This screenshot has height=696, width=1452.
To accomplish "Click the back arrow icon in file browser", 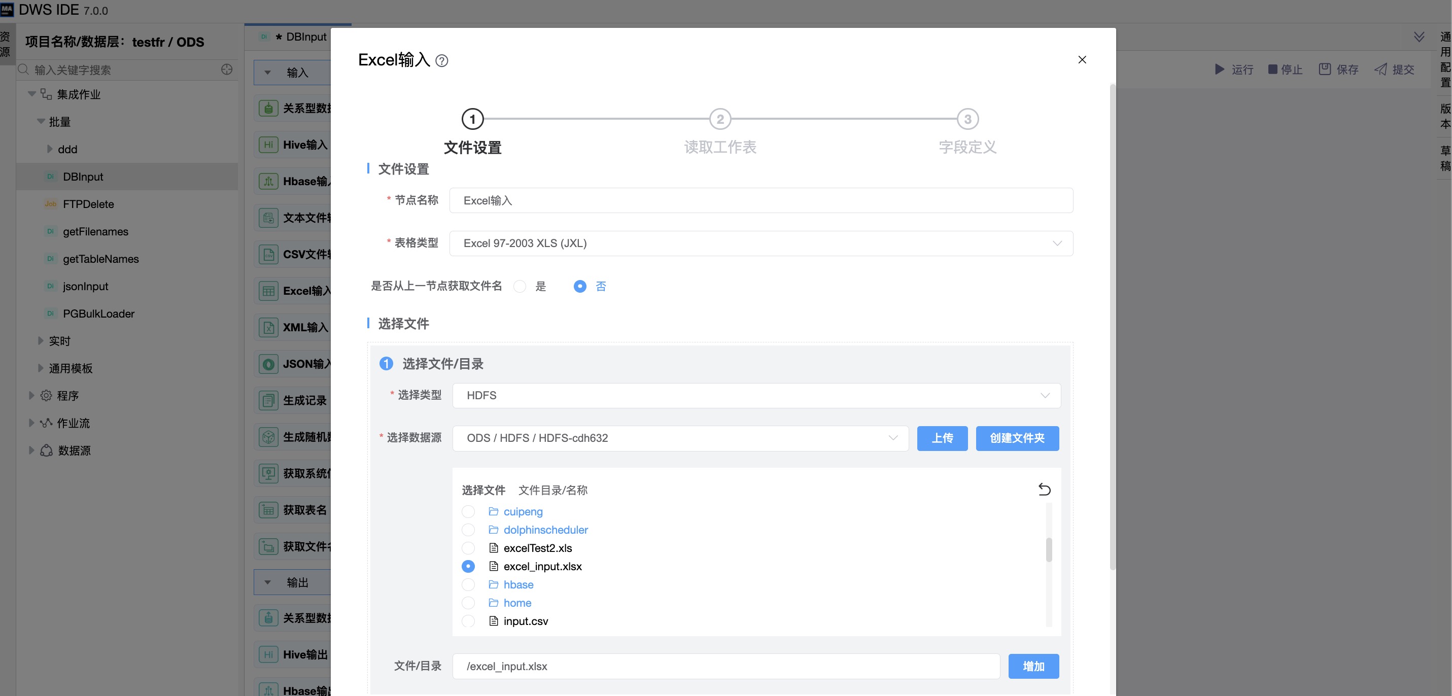I will 1044,489.
